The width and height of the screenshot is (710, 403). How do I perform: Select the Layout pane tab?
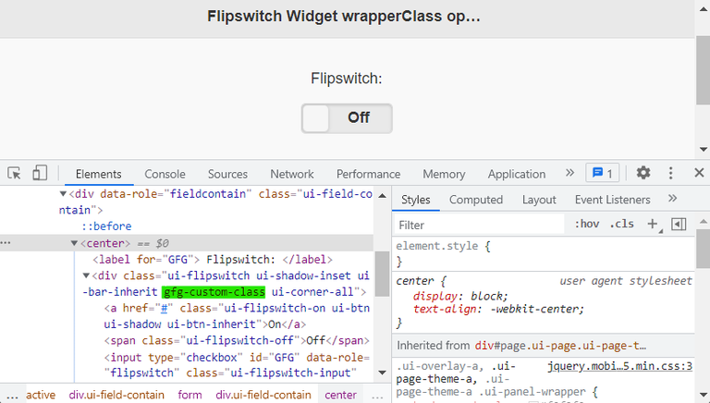pyautogui.click(x=539, y=200)
